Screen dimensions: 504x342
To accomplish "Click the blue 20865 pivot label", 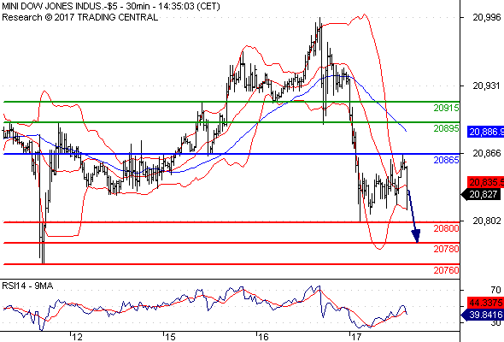I will coord(446,160).
